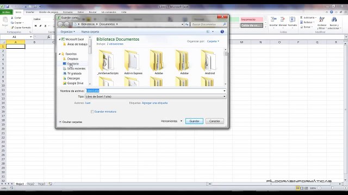Open the Herramientas dropdown

[172, 121]
